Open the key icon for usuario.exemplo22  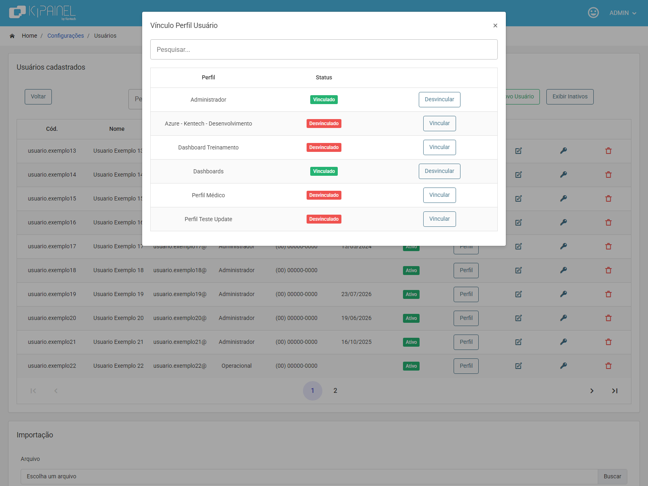[x=563, y=366]
